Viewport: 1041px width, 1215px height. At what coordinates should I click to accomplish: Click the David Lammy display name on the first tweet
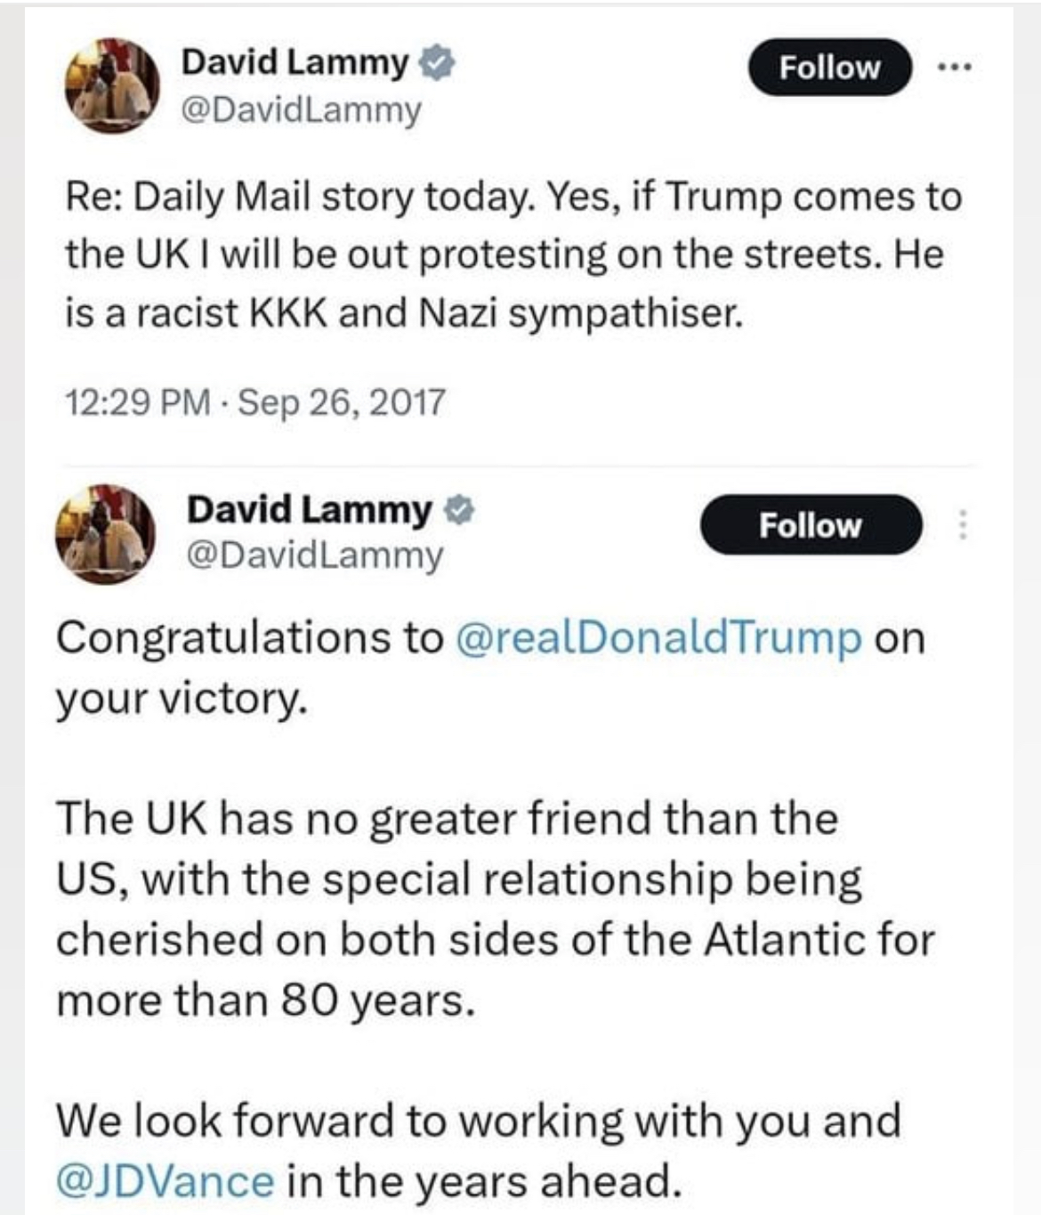pyautogui.click(x=295, y=62)
